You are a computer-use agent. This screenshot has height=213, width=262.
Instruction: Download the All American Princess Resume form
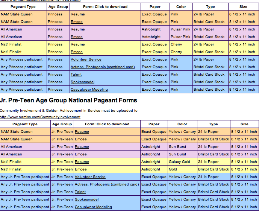(x=78, y=29)
